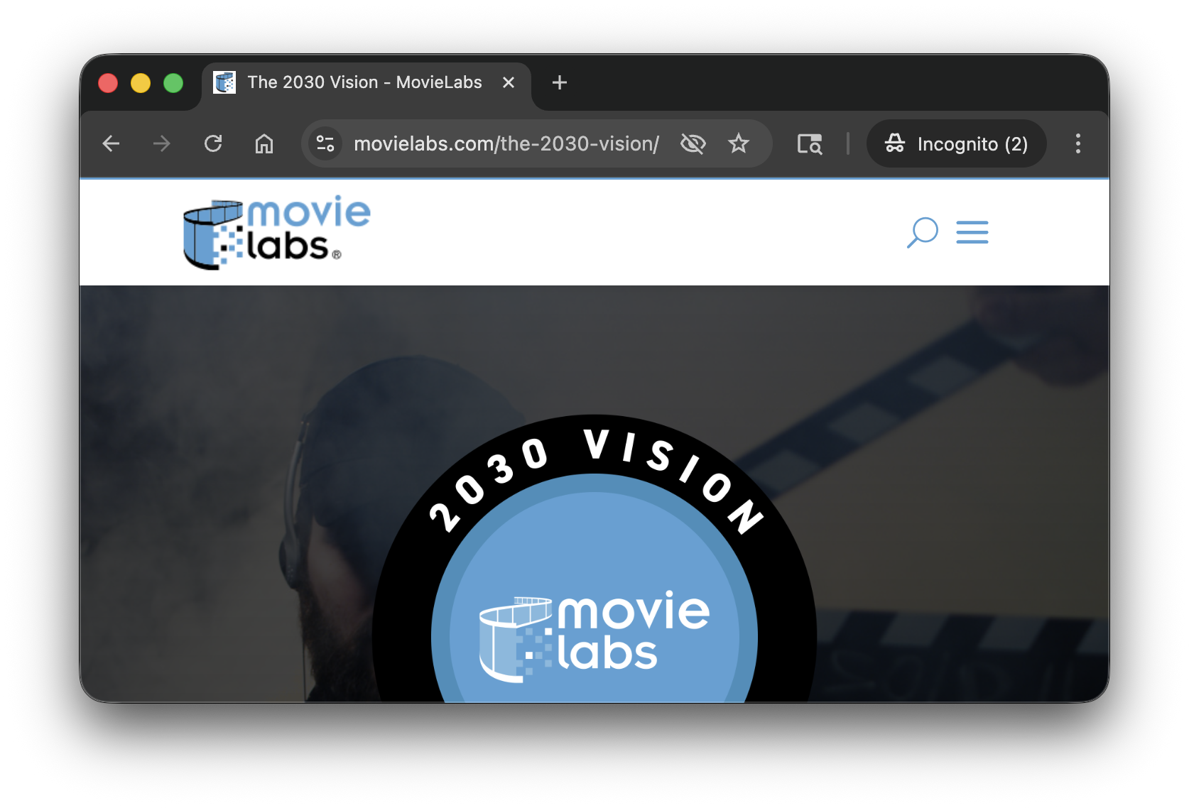Open a new browser tab
Viewport: 1189px width, 808px height.
(560, 83)
